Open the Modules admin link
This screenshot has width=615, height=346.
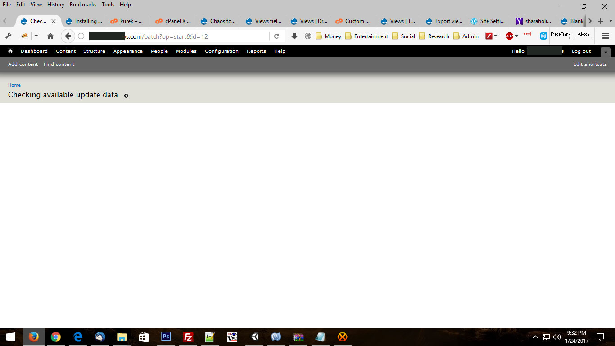[186, 51]
